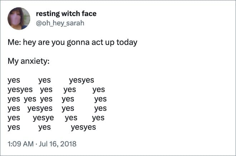Click "Me:" at the tweet's start

click(x=14, y=42)
